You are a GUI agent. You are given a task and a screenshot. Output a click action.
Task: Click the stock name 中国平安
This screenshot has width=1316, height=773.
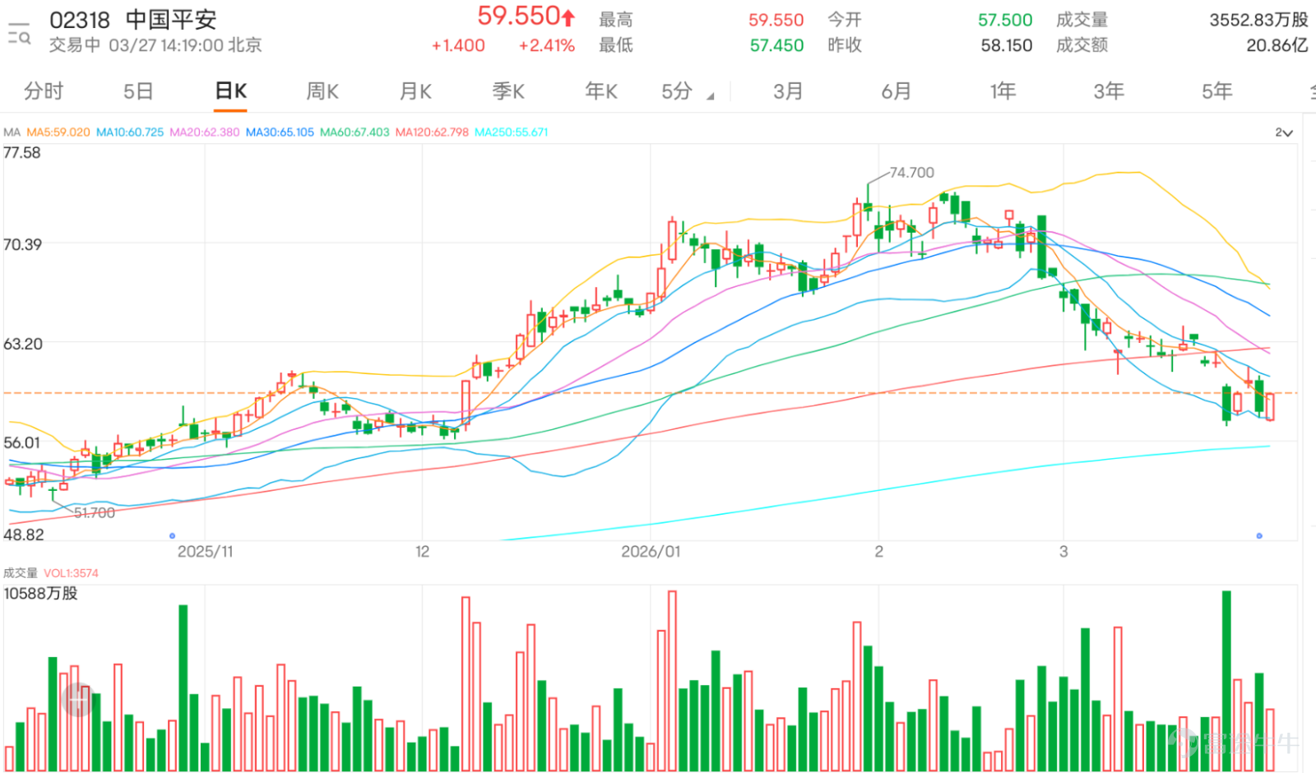point(171,19)
